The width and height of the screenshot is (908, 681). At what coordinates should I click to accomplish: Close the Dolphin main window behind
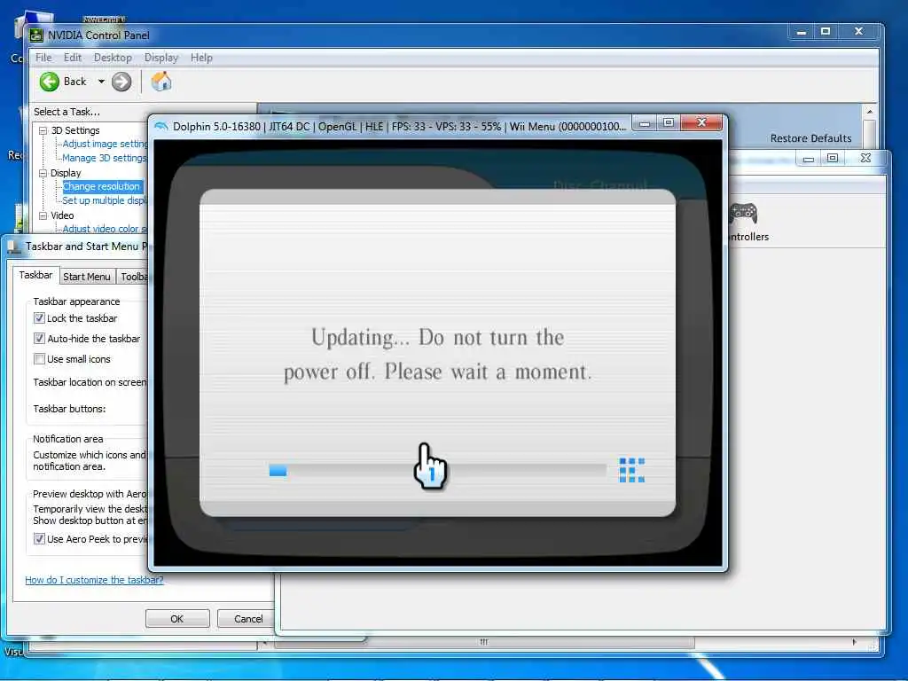click(x=865, y=158)
